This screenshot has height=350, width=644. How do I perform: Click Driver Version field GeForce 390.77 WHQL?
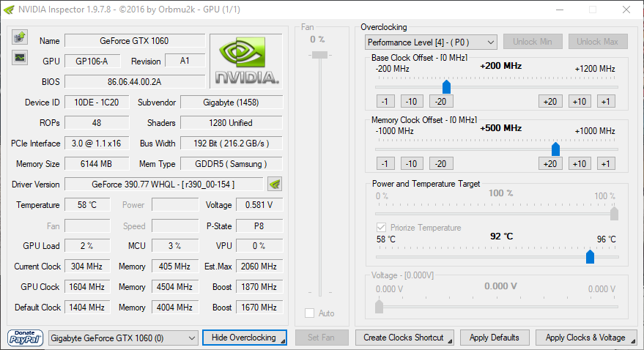pos(164,185)
